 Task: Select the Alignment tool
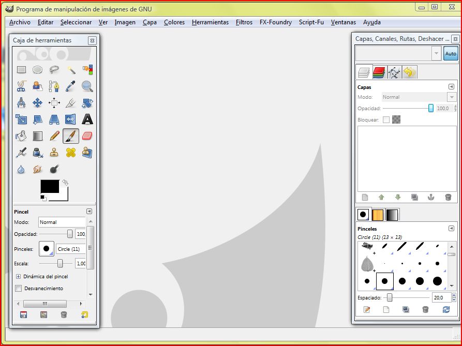pyautogui.click(x=54, y=103)
